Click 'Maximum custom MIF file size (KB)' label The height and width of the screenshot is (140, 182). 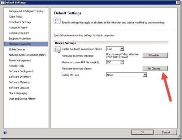(x=80, y=62)
